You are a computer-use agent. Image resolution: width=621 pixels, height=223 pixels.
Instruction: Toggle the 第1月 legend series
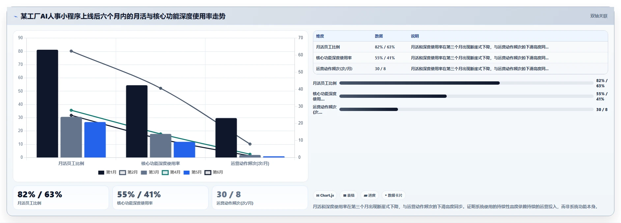coord(107,172)
